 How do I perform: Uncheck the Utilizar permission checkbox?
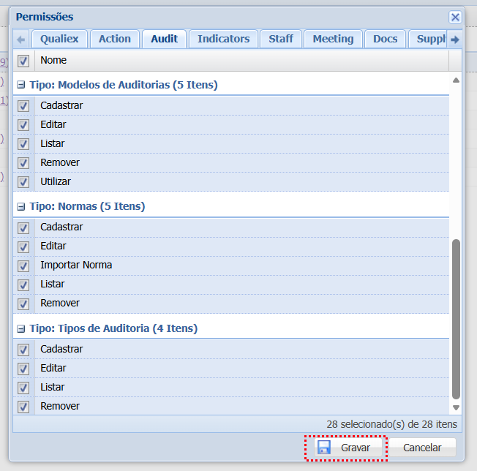23,181
